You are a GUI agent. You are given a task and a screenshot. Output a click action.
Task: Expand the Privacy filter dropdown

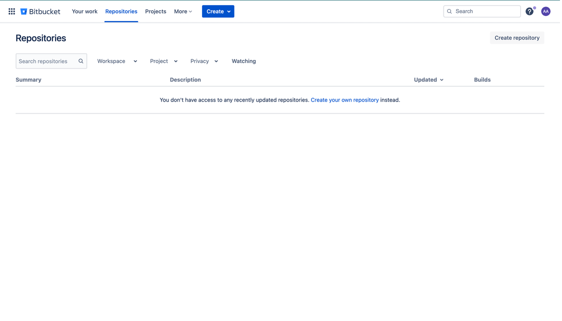pos(204,61)
